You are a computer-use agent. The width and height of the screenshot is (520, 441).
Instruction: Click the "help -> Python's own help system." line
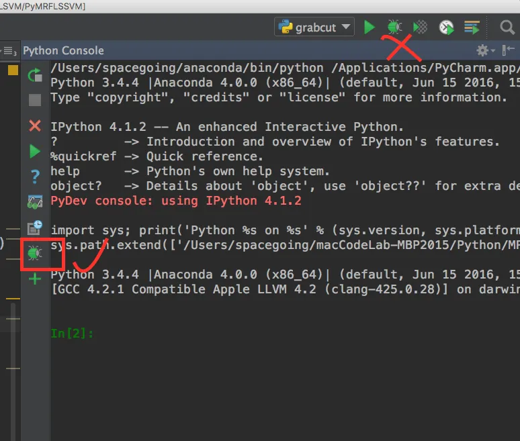click(x=190, y=171)
